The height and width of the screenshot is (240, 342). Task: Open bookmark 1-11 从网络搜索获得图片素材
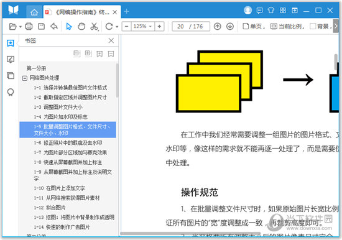(67, 198)
